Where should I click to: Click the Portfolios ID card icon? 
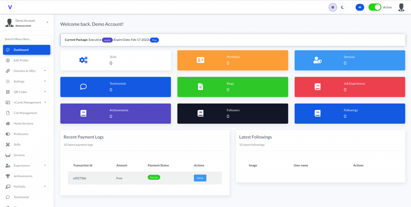click(x=201, y=60)
